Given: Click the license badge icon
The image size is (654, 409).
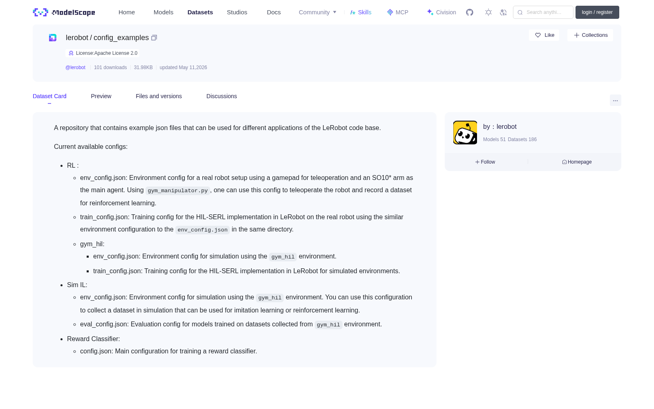Looking at the screenshot, I should [71, 53].
